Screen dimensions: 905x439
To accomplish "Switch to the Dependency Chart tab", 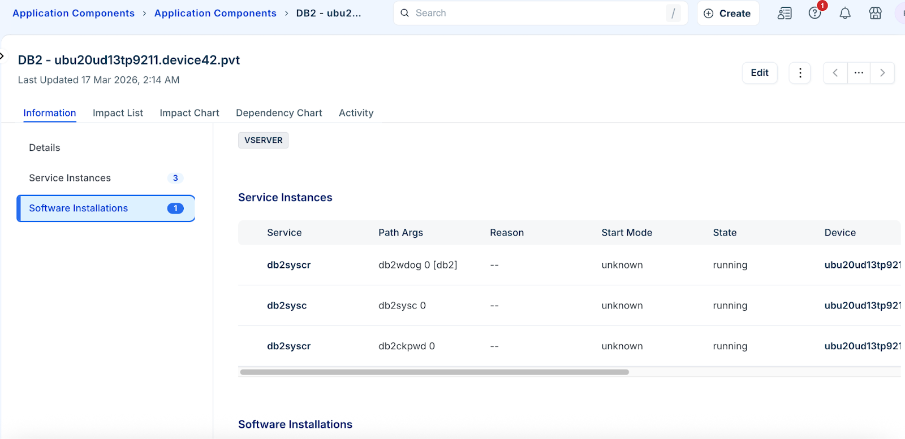I will click(x=279, y=113).
